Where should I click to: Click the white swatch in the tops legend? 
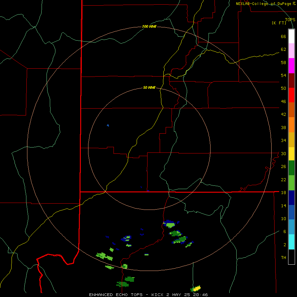[291, 36]
